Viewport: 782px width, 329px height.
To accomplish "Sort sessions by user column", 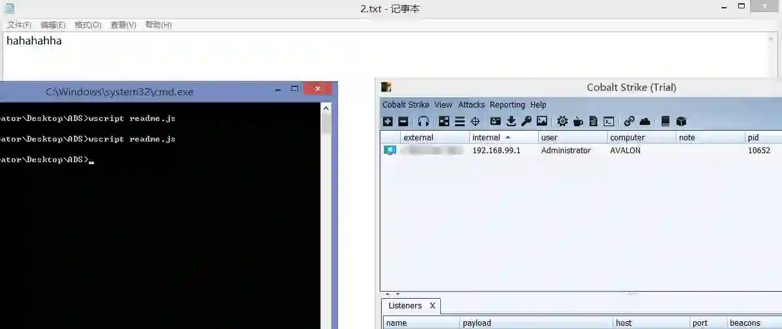I will 573,137.
